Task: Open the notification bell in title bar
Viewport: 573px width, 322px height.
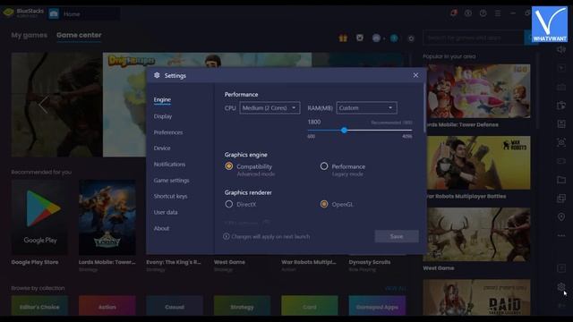Action: click(x=454, y=13)
